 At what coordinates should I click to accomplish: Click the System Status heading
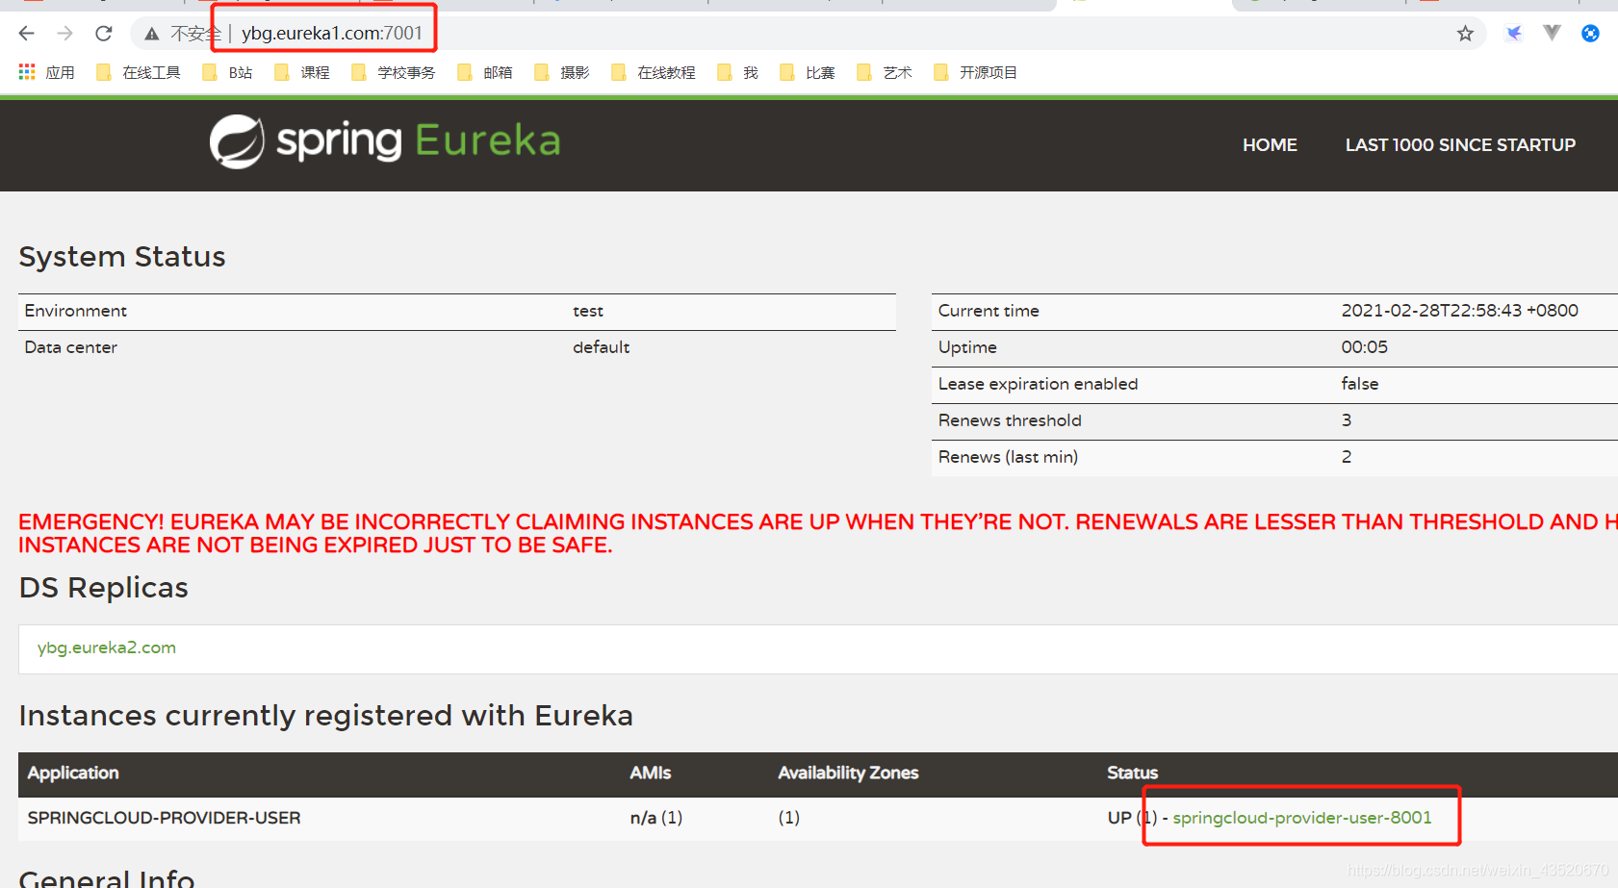122,257
